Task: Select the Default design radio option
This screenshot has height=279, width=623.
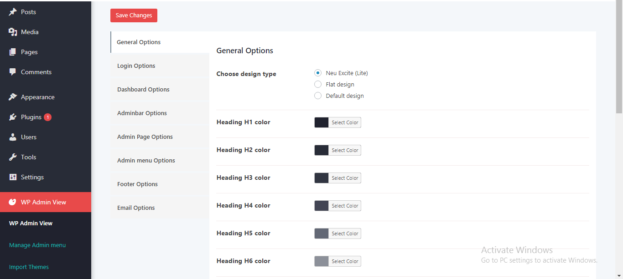Action: (318, 96)
